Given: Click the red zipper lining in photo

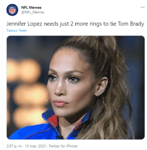Looking at the screenshot, I should click(x=53, y=120).
